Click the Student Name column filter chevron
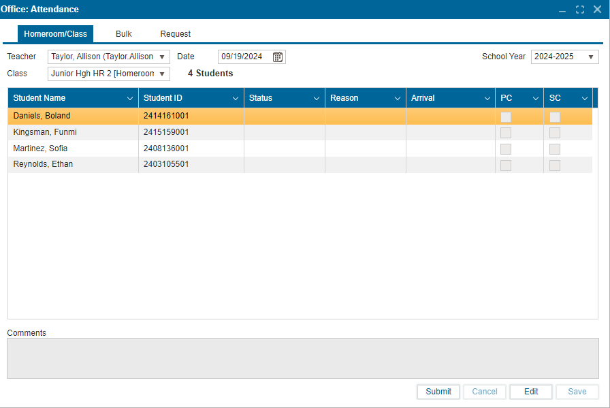Image resolution: width=610 pixels, height=408 pixels. (x=130, y=99)
